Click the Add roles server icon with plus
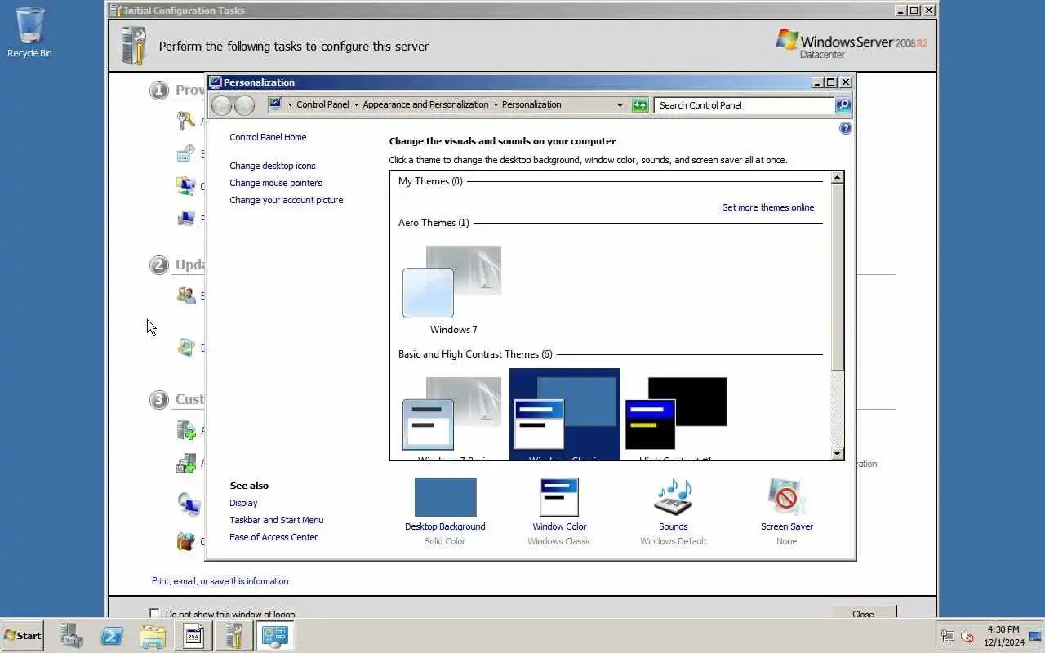 [x=186, y=430]
